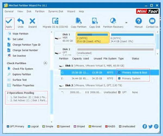Select the C: partition row
The image size is (163, 136).
[x=110, y=73]
